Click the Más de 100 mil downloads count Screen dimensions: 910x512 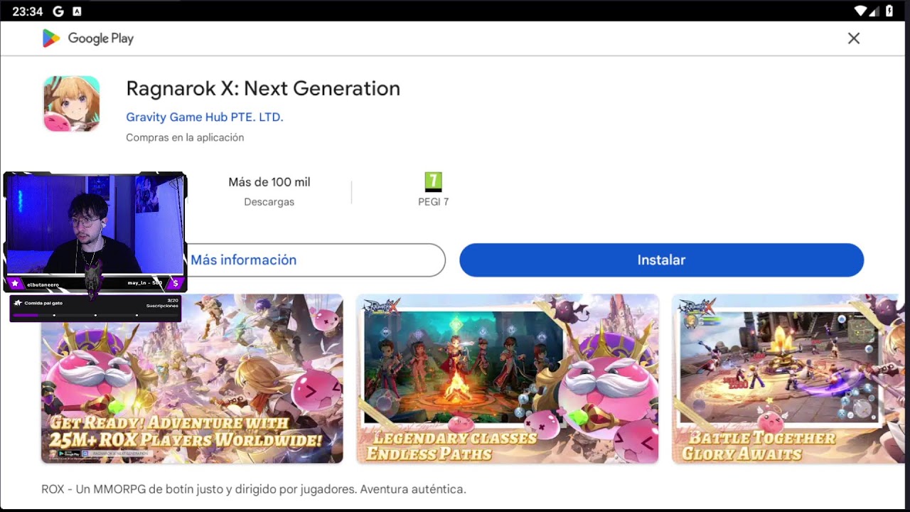(269, 182)
